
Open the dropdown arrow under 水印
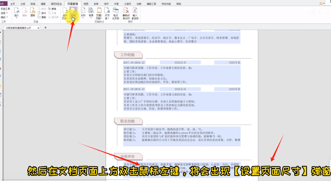[x=83, y=18]
